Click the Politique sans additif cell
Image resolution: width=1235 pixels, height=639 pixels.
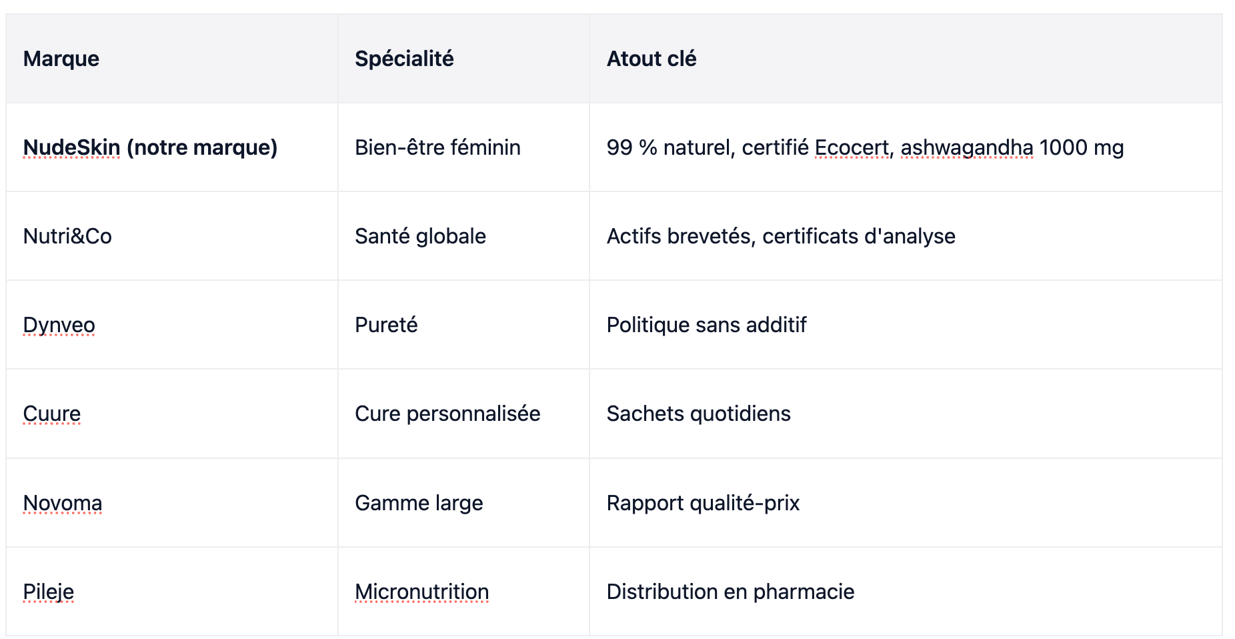[906, 325]
